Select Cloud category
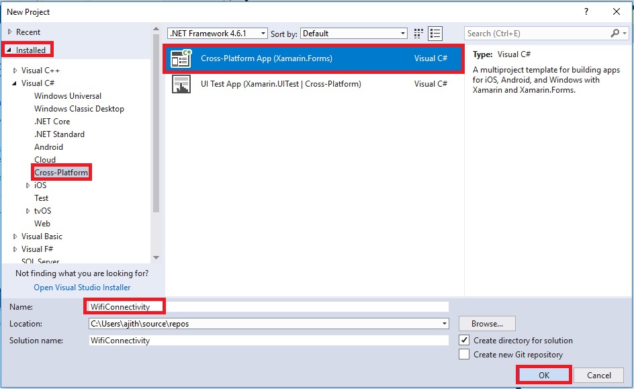This screenshot has width=634, height=389. pyautogui.click(x=45, y=160)
